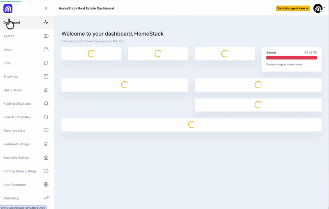Open the Agents menu item
Viewport: 329px width, 209px height.
27,36
